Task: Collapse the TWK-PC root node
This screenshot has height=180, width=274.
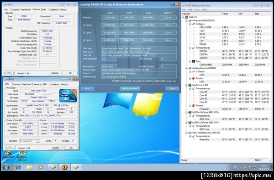Action: tap(183, 17)
